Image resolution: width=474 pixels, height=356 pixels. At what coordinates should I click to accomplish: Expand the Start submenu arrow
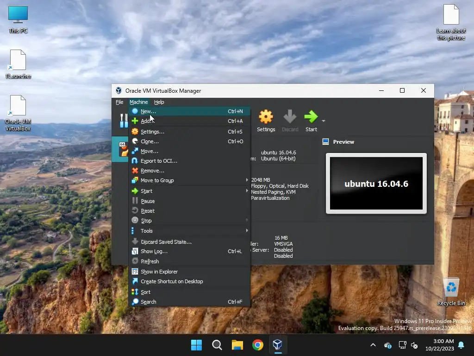point(247,191)
